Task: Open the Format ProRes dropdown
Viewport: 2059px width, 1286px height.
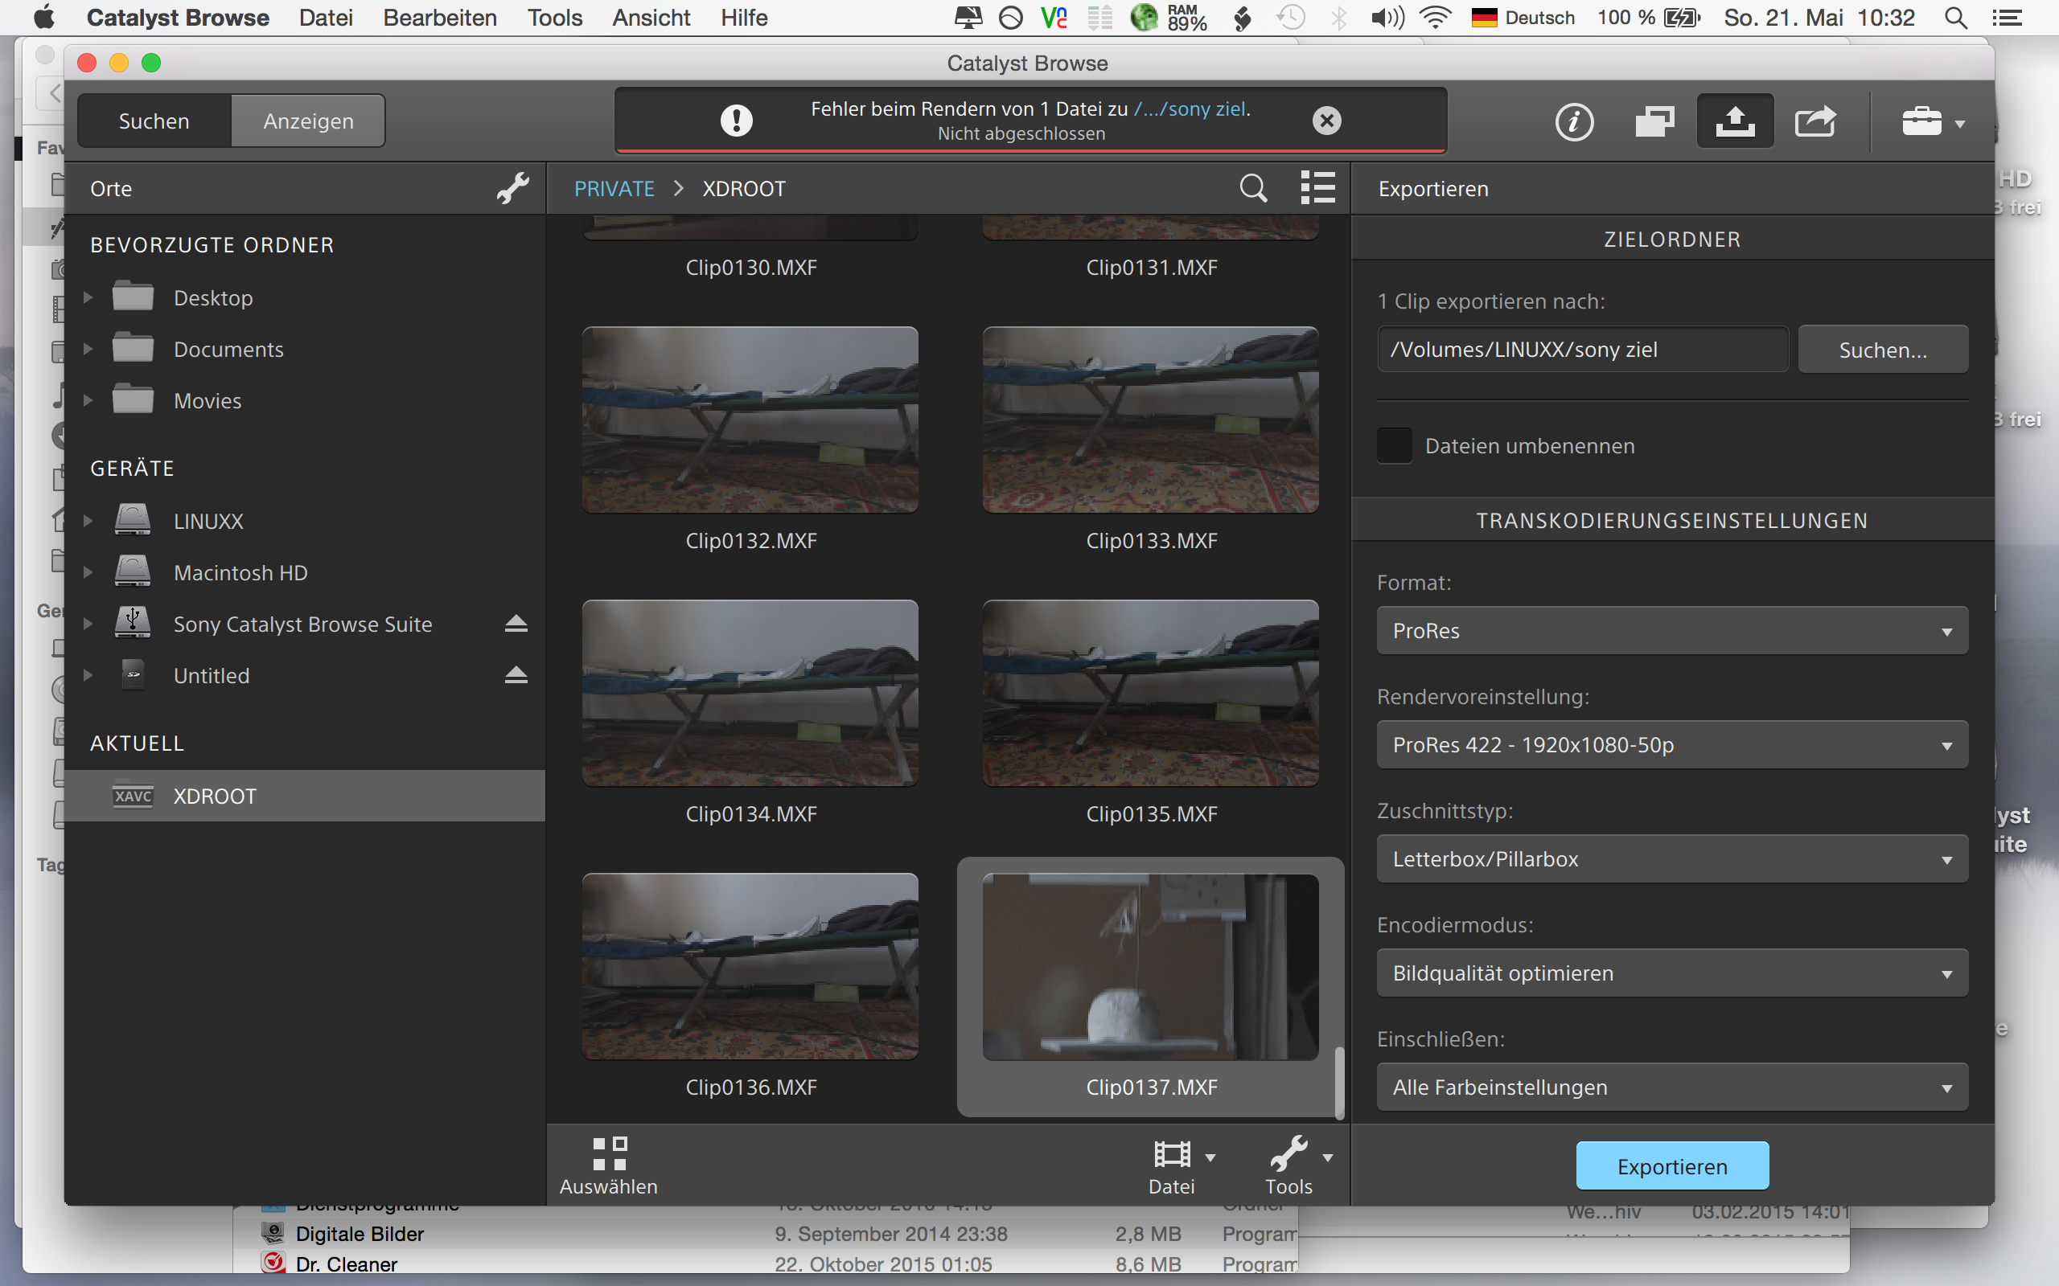Action: tap(1671, 631)
